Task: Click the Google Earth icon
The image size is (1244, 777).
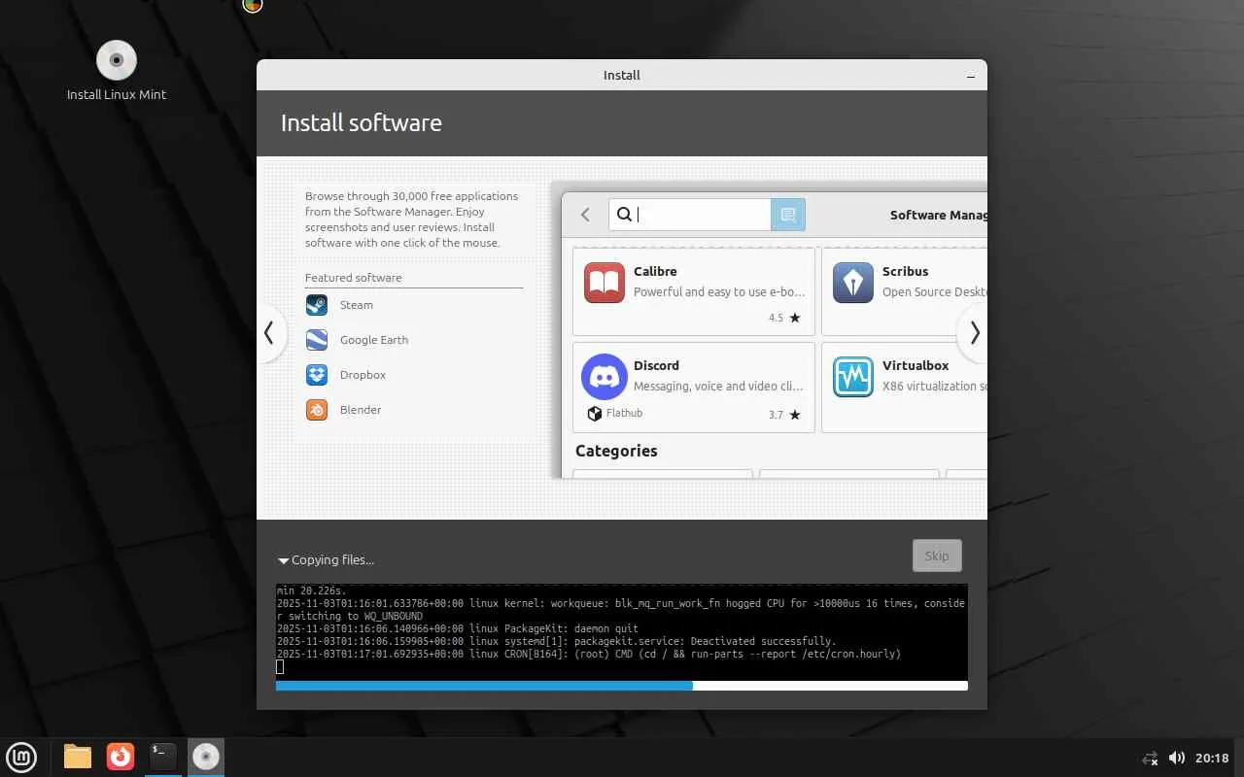Action: point(317,340)
